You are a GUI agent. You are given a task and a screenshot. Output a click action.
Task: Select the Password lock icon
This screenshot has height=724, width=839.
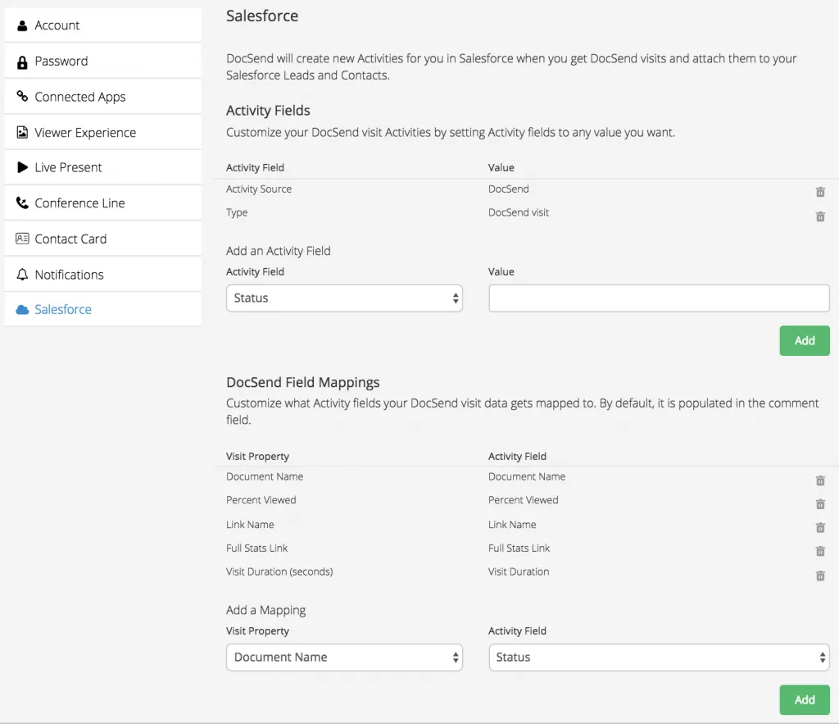(22, 61)
